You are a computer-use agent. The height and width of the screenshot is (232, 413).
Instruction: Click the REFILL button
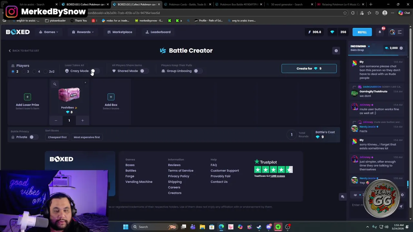(362, 32)
